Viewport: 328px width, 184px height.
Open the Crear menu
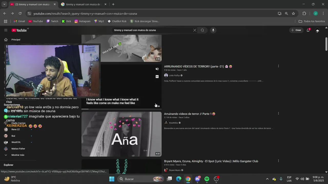pyautogui.click(x=296, y=30)
